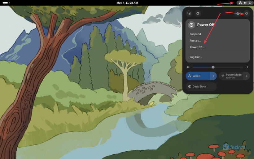Adjust the volume slider
254x159 pixels.
tap(217, 67)
